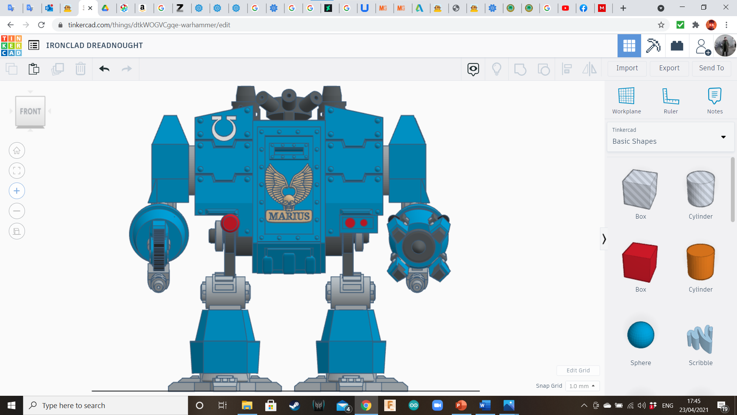Delete the selected shape using the trash icon

[x=80, y=68]
